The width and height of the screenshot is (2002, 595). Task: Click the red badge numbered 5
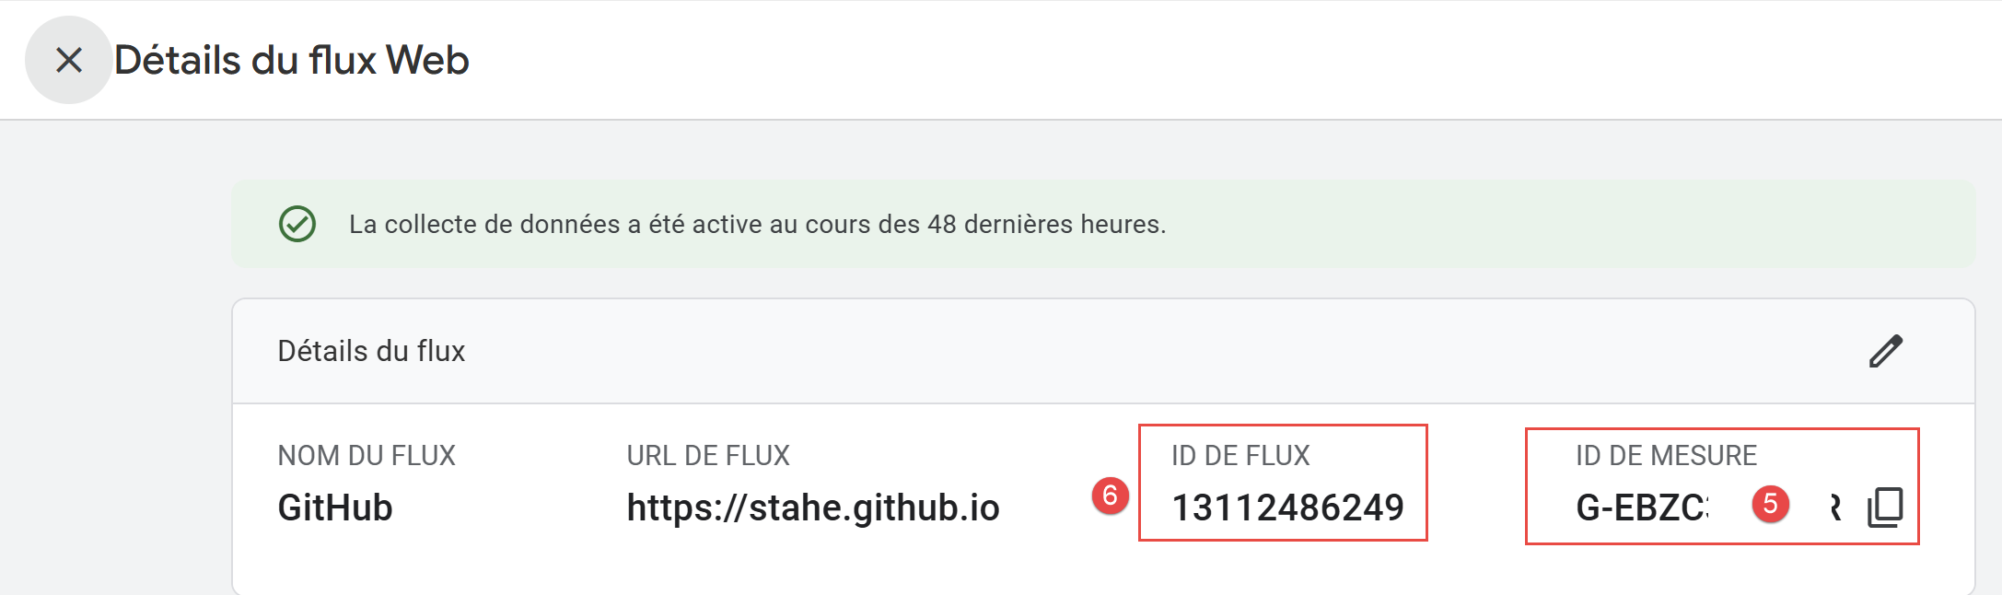[1770, 504]
